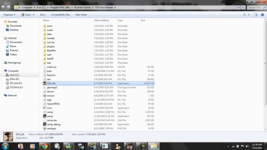Select CD Drive (L:)
The height and width of the screenshot is (150, 267).
(16, 87)
